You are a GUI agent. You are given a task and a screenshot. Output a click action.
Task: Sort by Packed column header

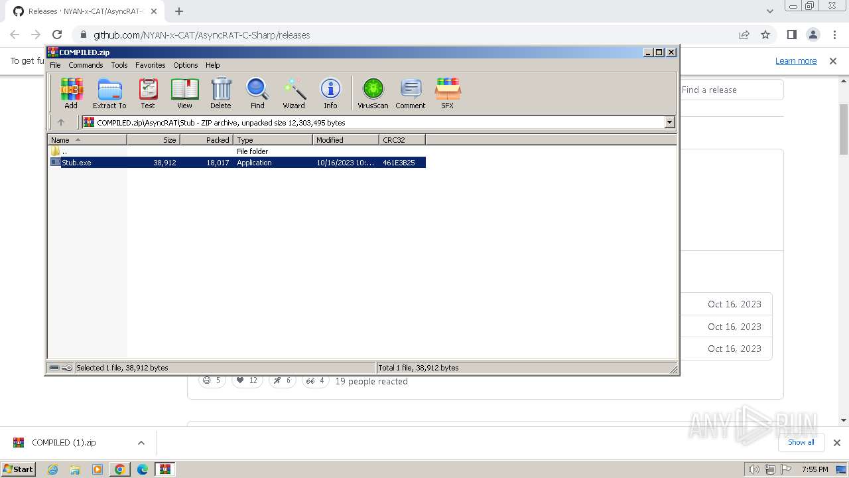click(206, 139)
